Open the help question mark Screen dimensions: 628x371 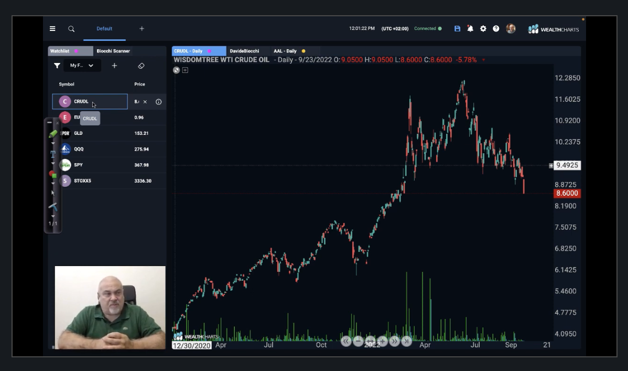point(496,28)
